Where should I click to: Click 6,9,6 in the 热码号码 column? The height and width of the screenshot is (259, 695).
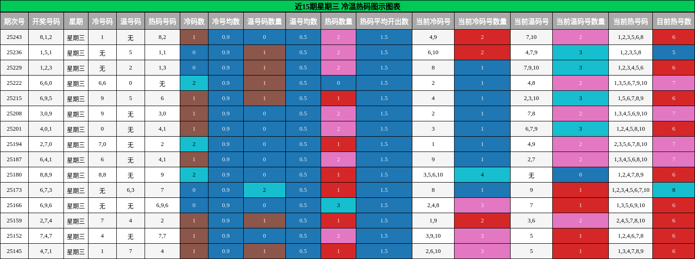[162, 205]
